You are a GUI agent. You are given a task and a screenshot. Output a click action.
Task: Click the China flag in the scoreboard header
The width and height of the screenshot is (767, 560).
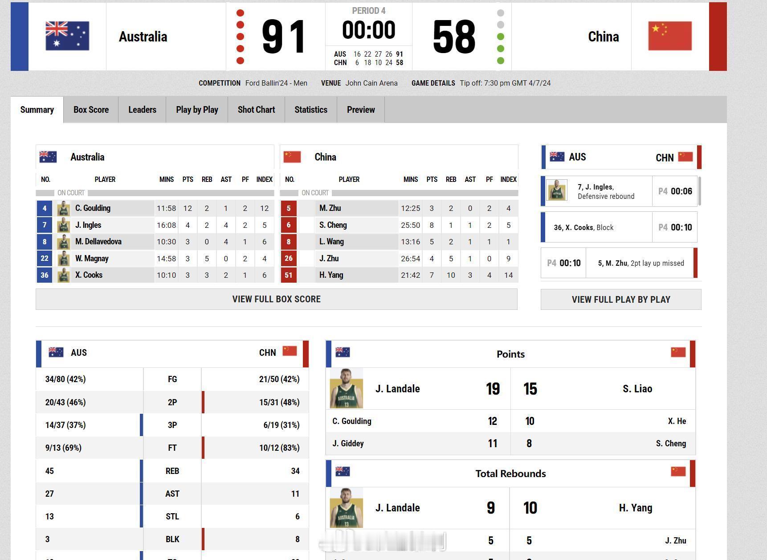(x=670, y=36)
